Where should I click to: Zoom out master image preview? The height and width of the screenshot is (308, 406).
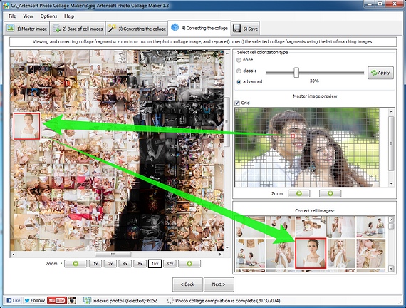(299, 193)
